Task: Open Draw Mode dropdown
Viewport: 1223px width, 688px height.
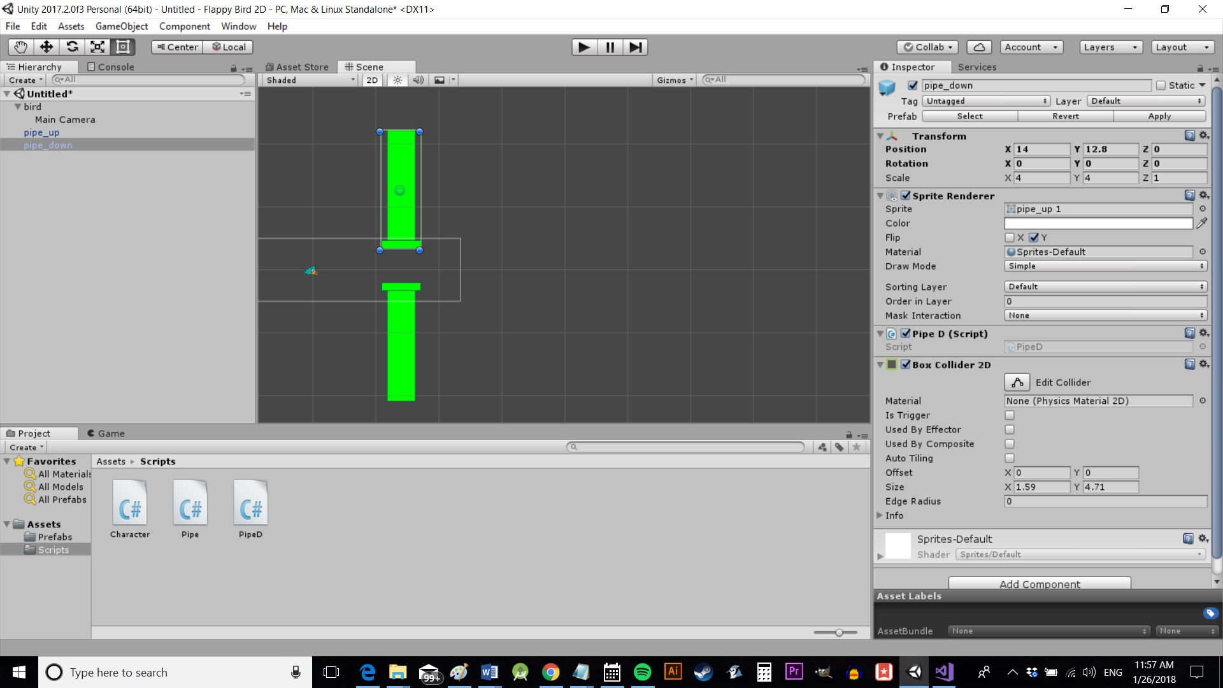Action: (1105, 266)
